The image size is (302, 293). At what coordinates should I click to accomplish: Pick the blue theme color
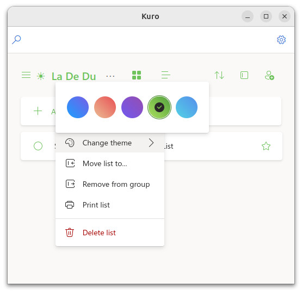78,107
